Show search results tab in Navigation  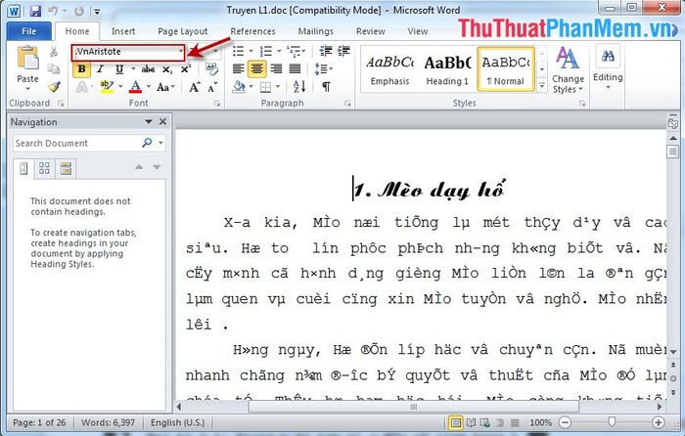click(x=66, y=168)
